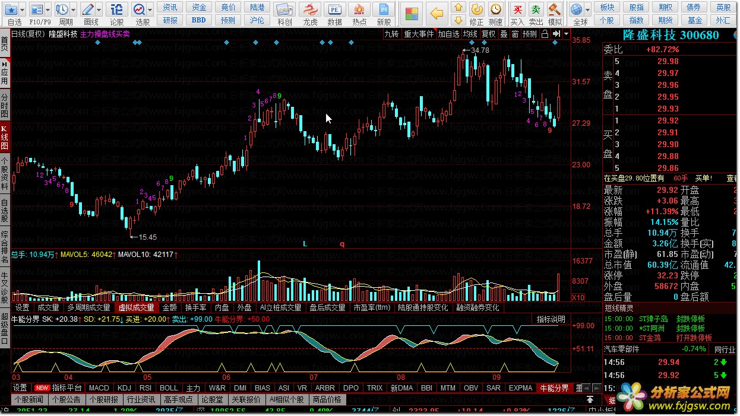740x416 pixels.
Task: Click the 指标说明 button
Action: [x=551, y=319]
